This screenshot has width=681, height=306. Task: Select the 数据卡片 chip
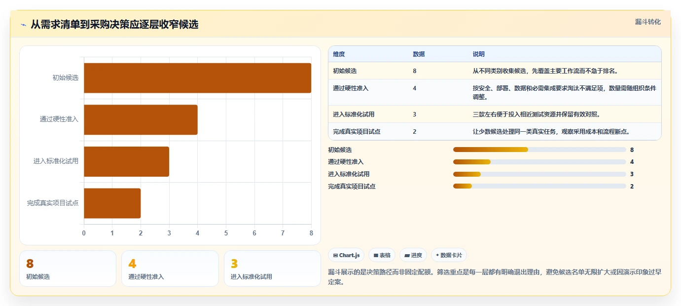[x=449, y=255]
